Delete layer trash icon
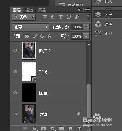The image size is (122, 131). tap(79, 129)
